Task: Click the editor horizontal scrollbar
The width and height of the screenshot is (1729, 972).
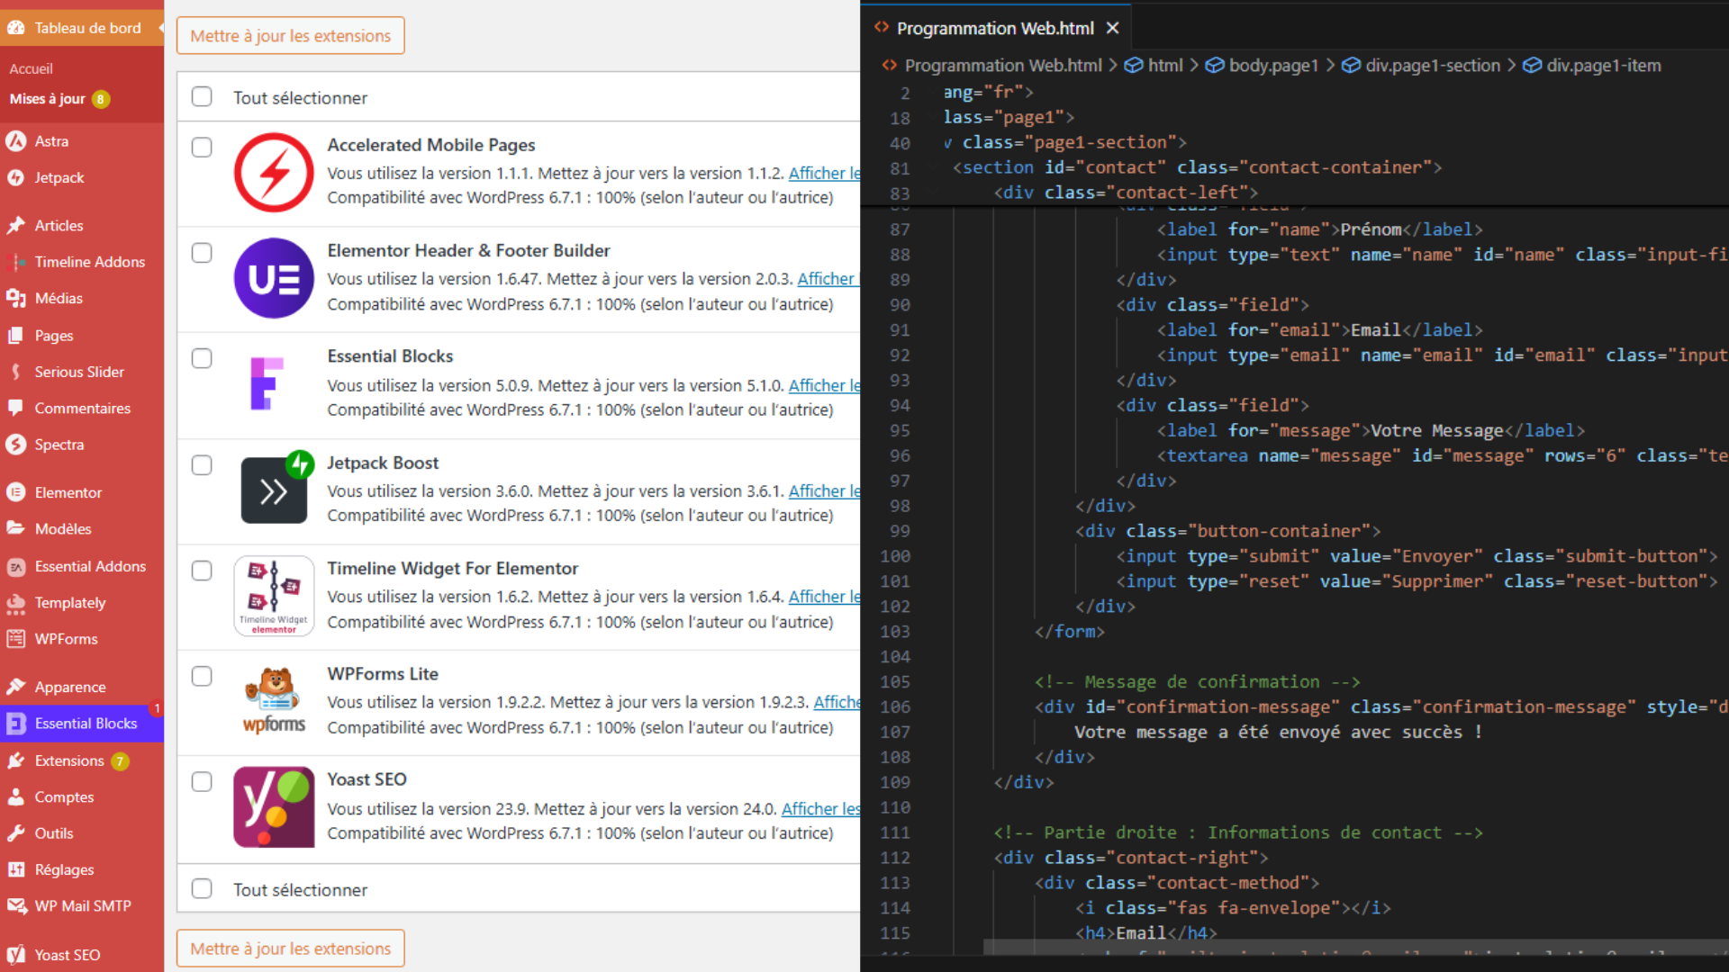Action: (1351, 947)
